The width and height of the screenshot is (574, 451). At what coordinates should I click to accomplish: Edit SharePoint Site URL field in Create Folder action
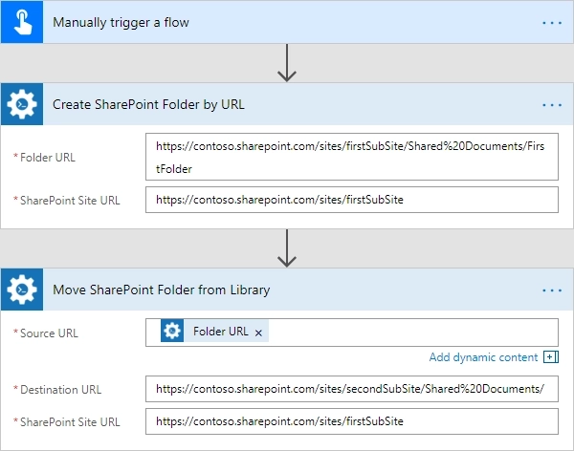tap(352, 200)
